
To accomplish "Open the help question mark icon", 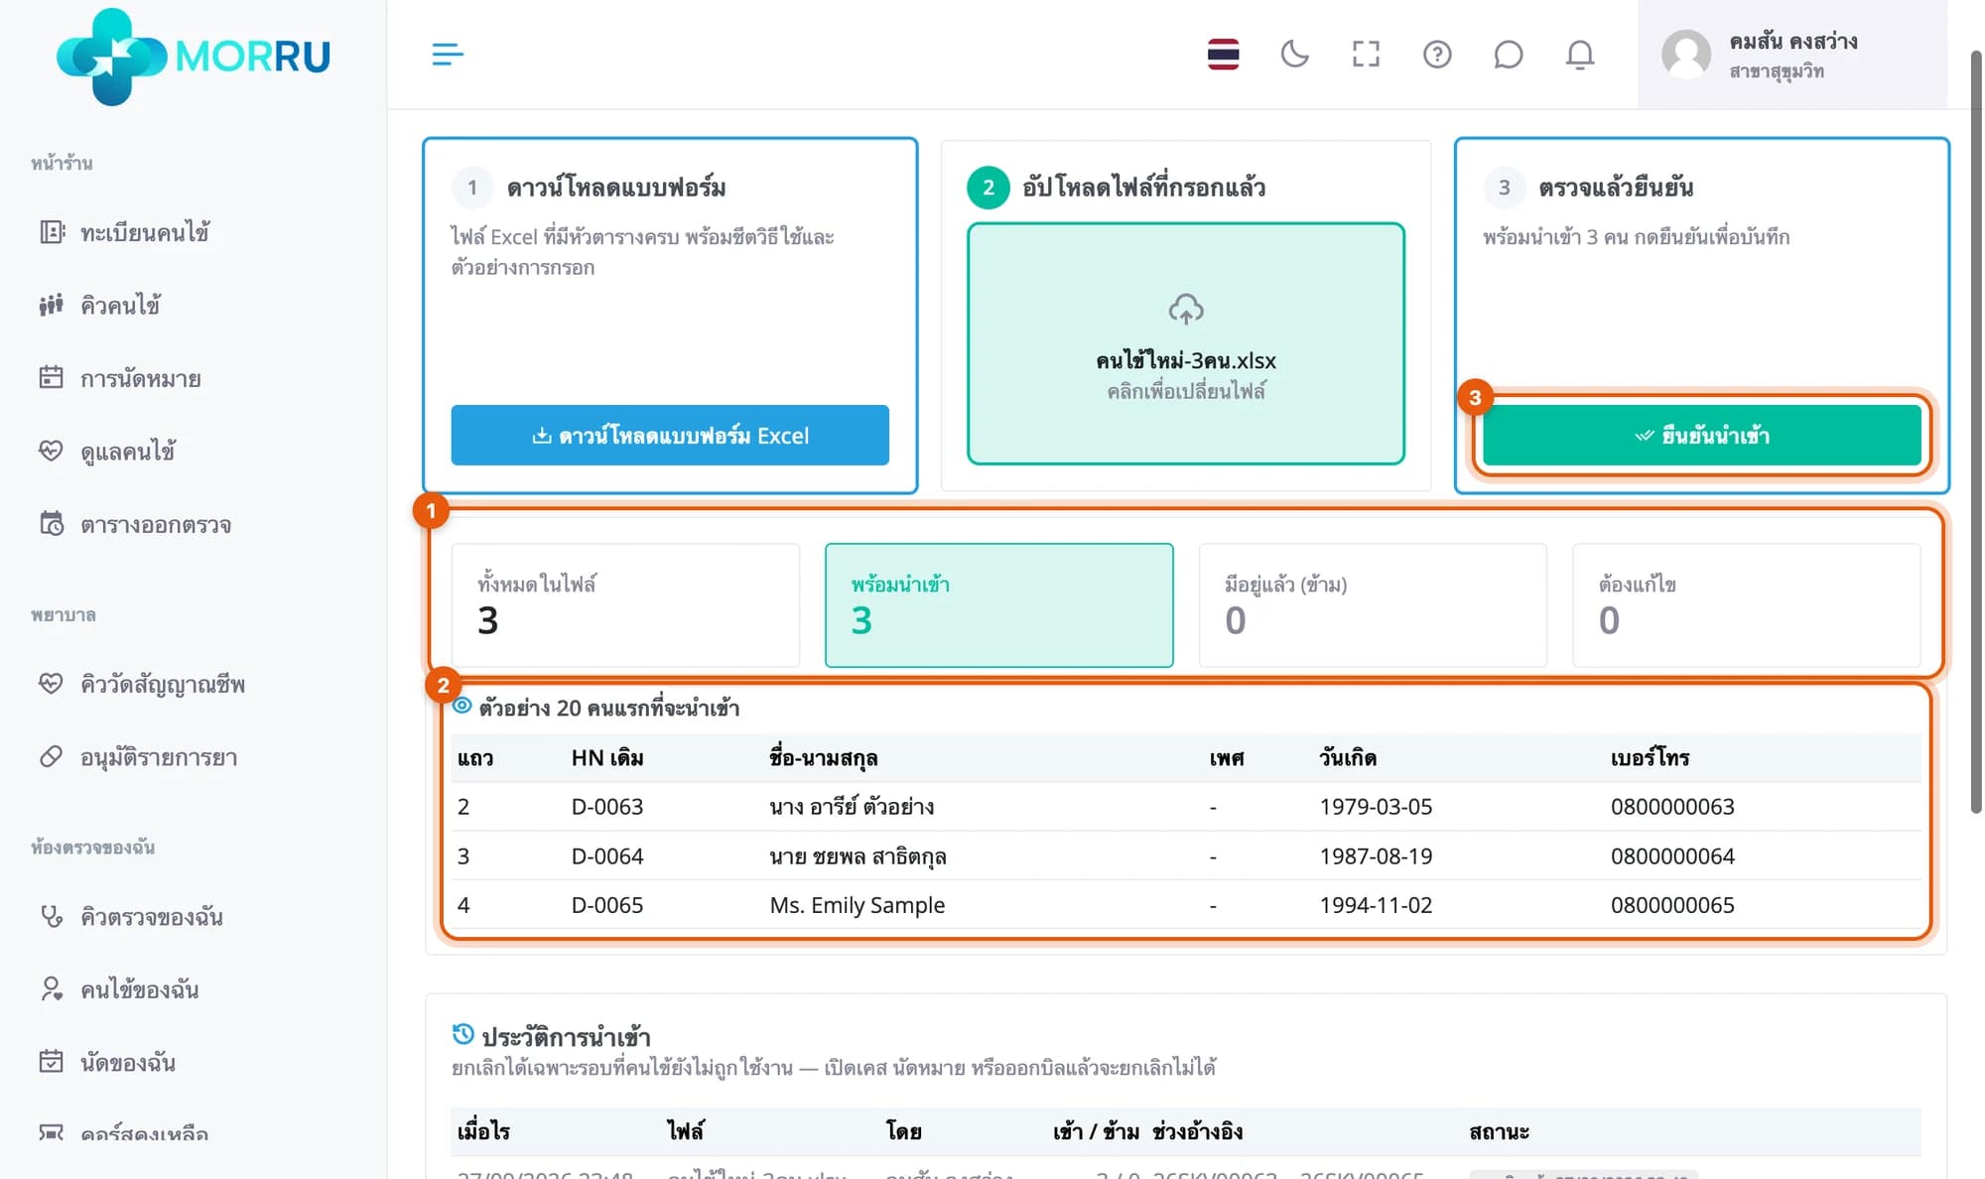I will pos(1437,55).
